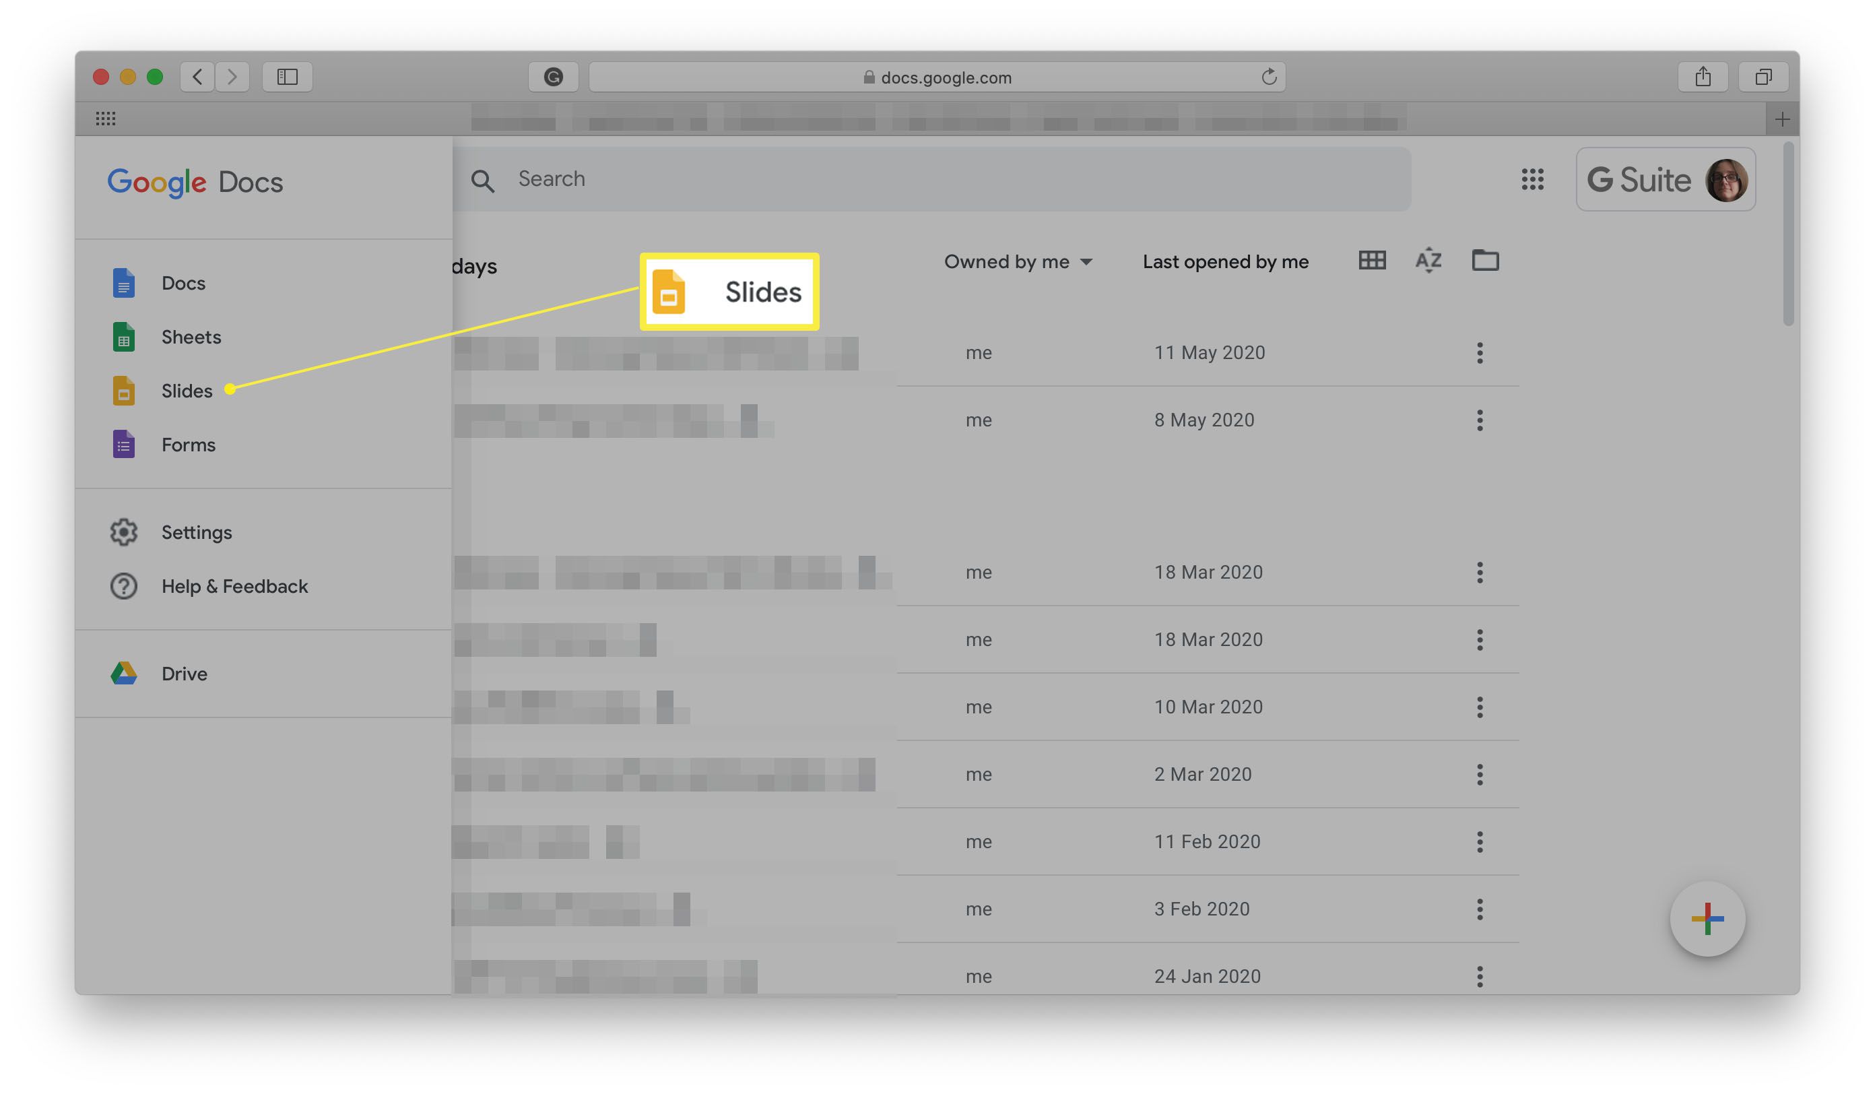
Task: Click the new document button
Action: pos(1706,920)
